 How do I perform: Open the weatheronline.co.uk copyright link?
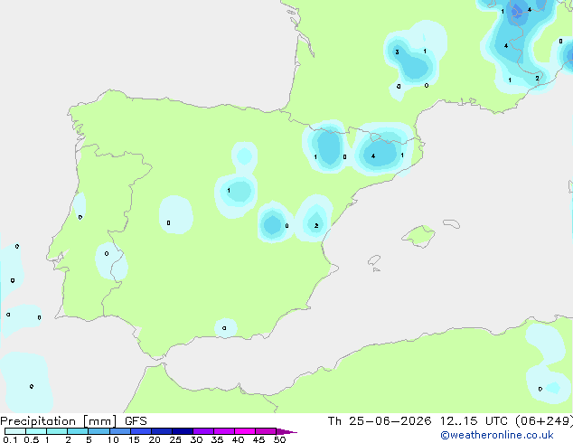click(497, 435)
